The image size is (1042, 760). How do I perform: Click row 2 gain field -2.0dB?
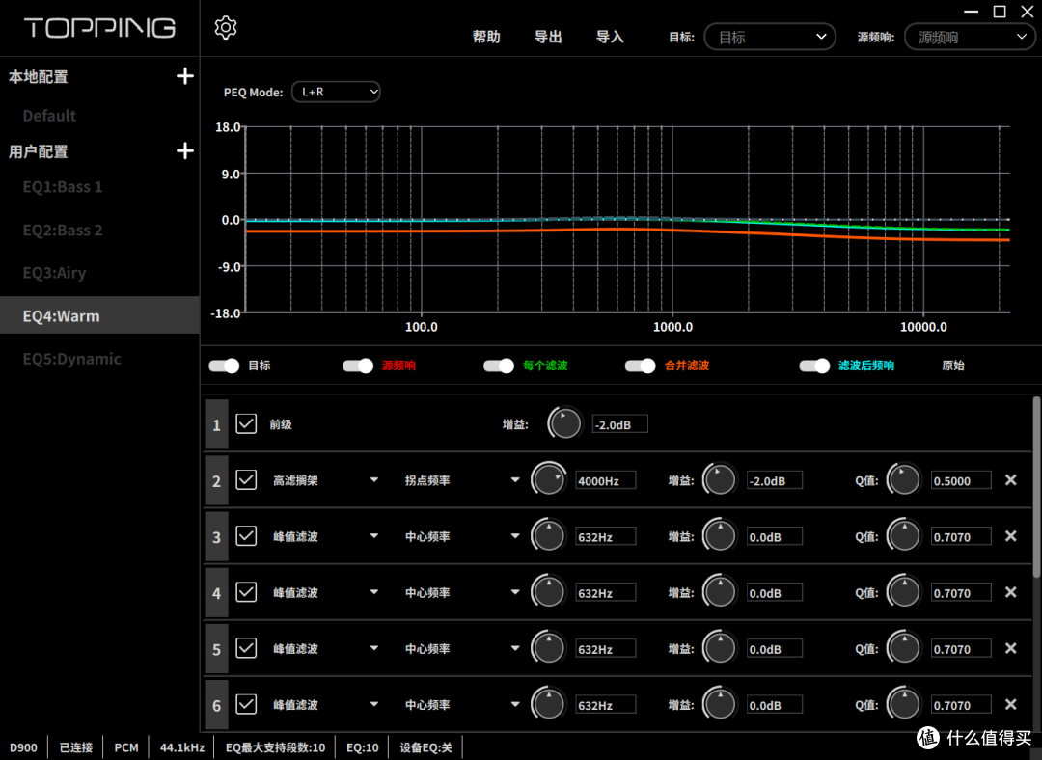click(774, 480)
